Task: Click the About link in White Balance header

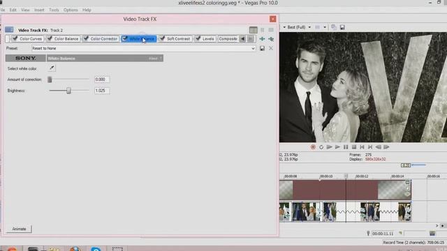Action: [153, 59]
